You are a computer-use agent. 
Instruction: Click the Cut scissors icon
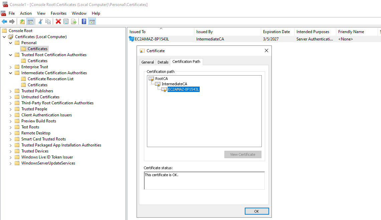[x=40, y=22]
